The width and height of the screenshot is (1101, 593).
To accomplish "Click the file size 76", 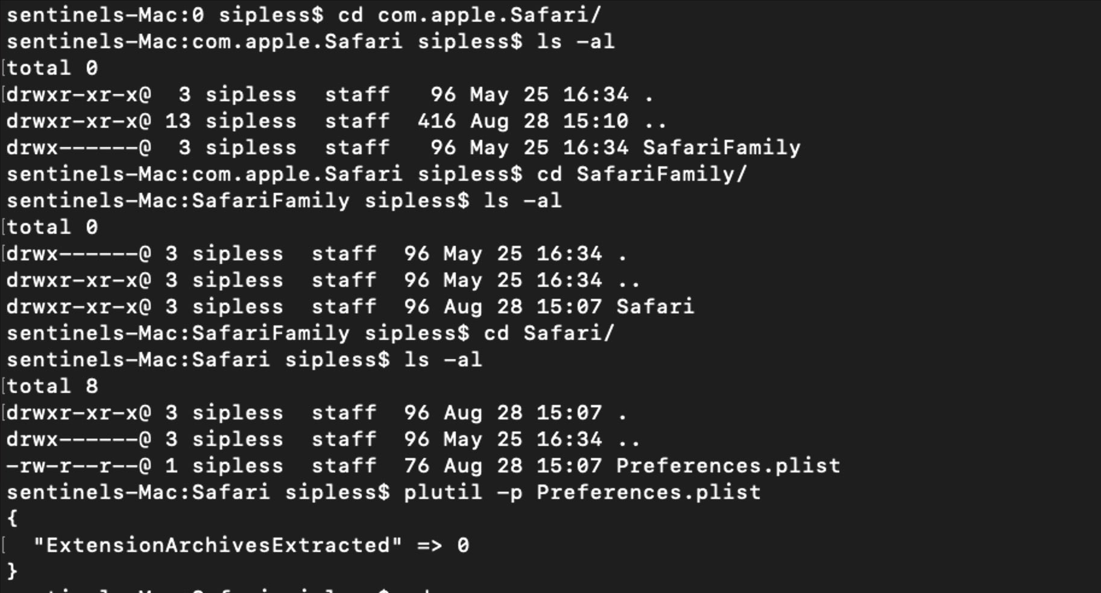I will coord(417,466).
